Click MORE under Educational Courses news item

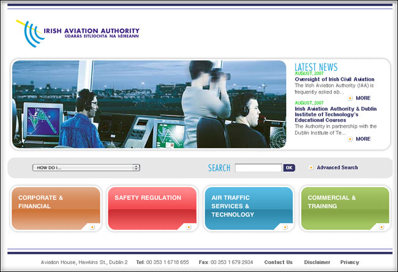coord(363,139)
